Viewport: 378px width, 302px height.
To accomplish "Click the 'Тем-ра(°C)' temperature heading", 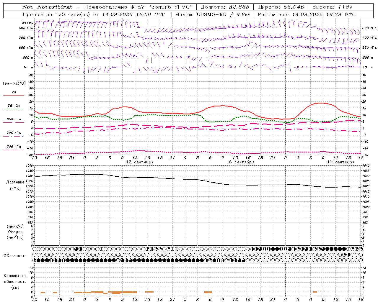I will point(14,83).
